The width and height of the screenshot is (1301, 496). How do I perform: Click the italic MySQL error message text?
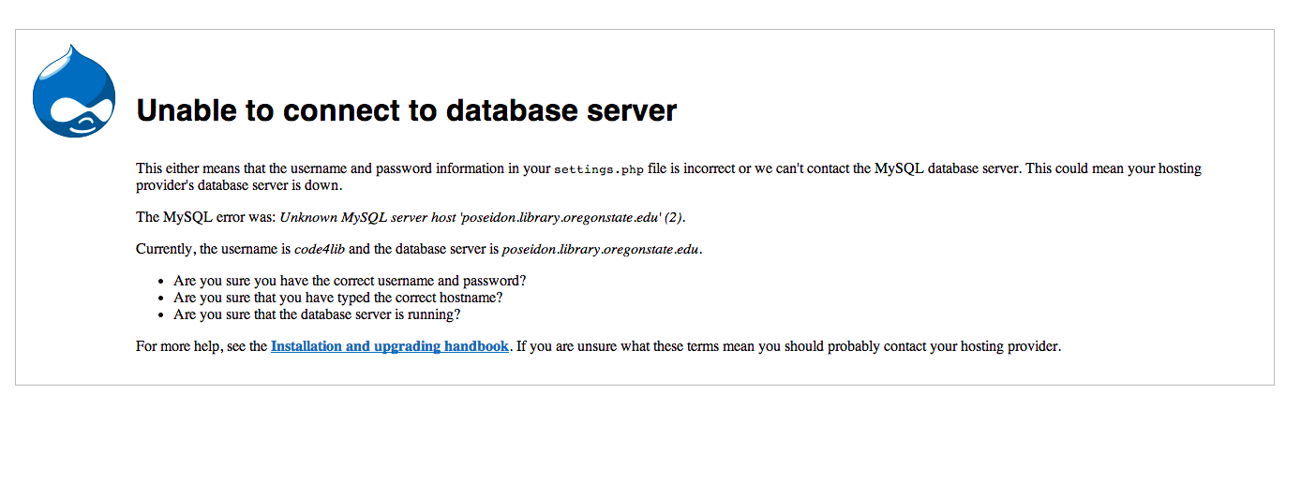coord(482,217)
